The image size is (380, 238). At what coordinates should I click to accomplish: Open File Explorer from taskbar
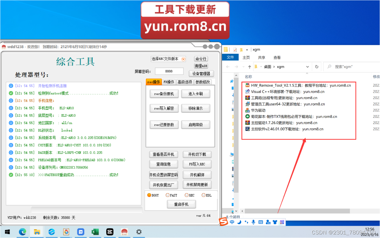pos(37,232)
